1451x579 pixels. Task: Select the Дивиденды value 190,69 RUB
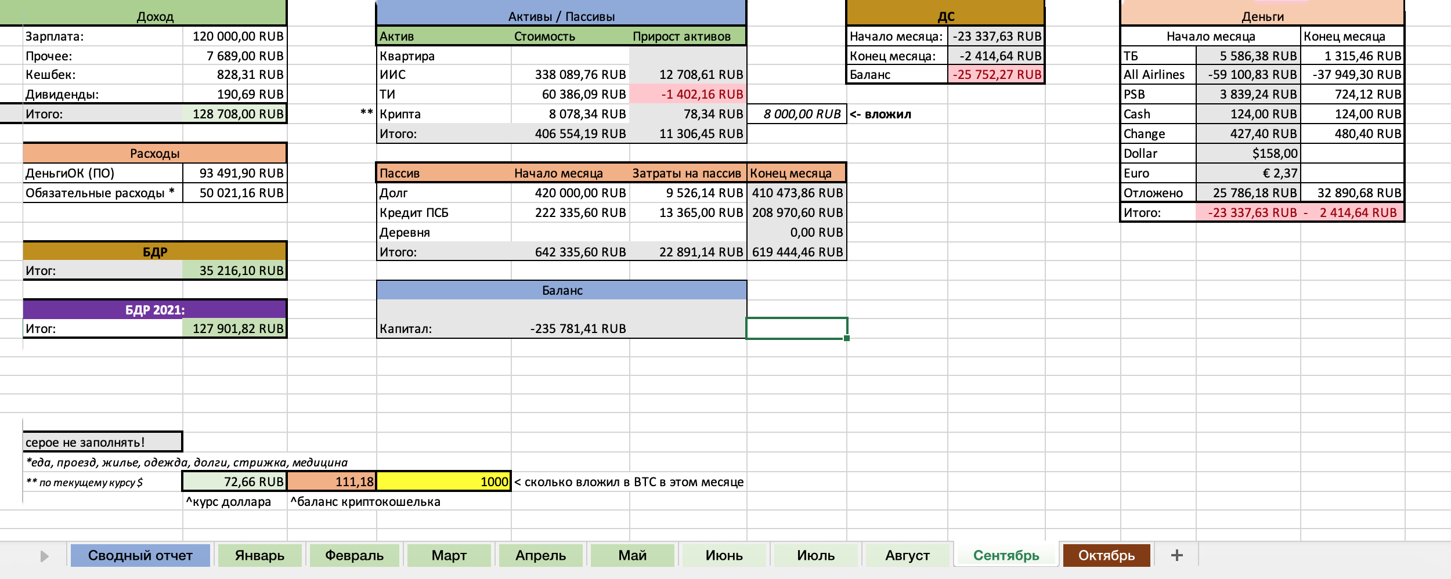click(x=234, y=94)
